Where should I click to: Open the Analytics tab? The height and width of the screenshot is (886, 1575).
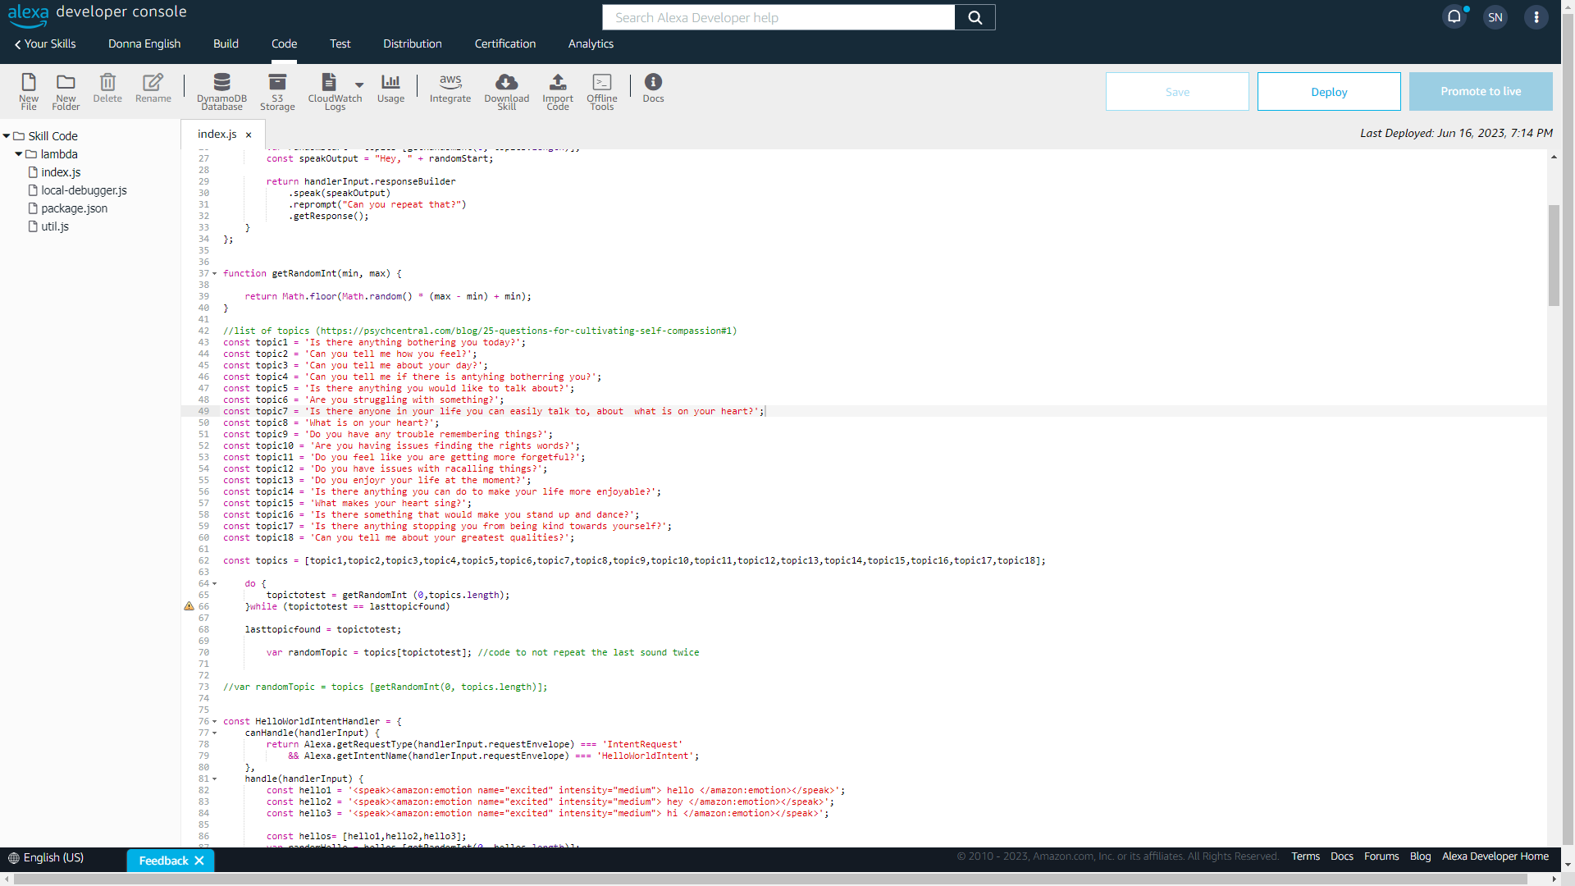point(591,43)
